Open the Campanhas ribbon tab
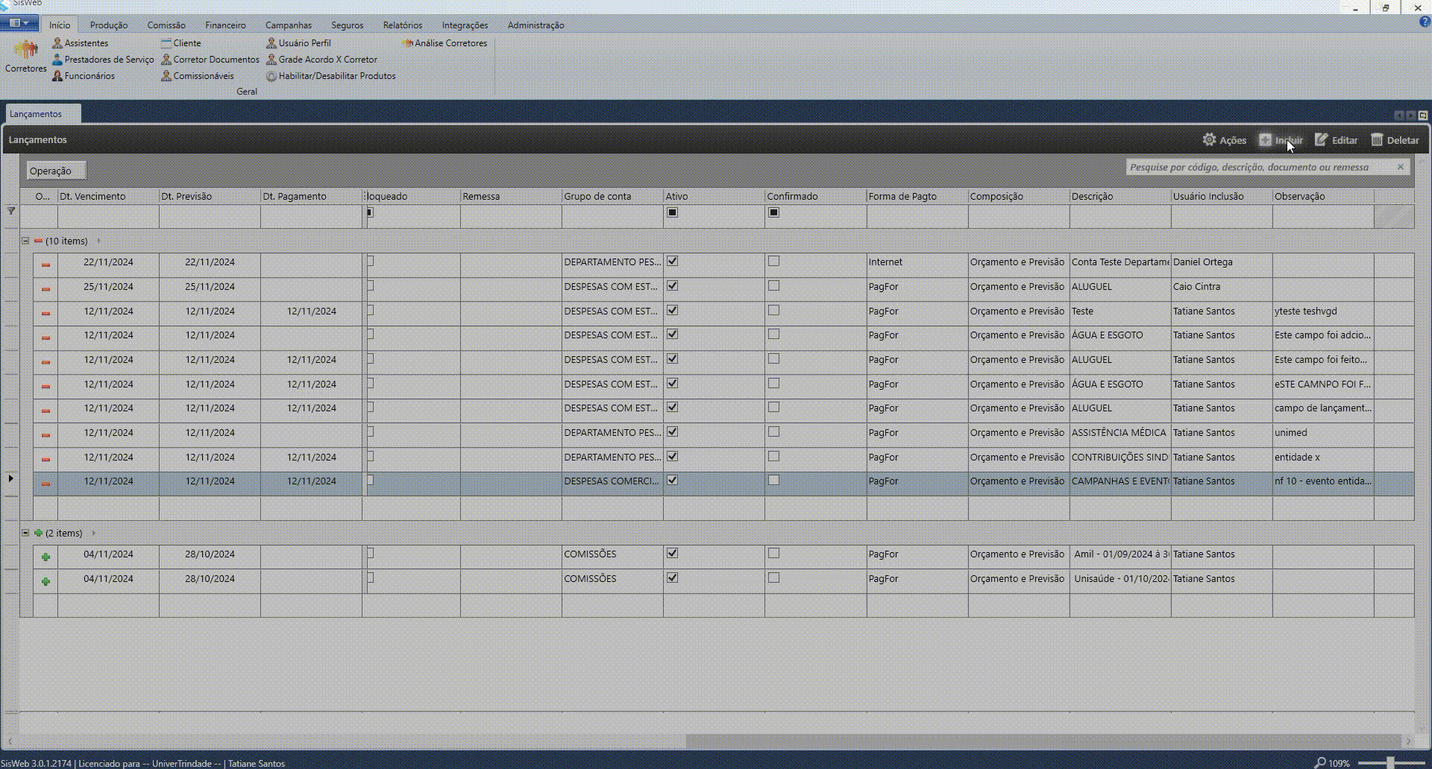The height and width of the screenshot is (769, 1432). click(289, 25)
